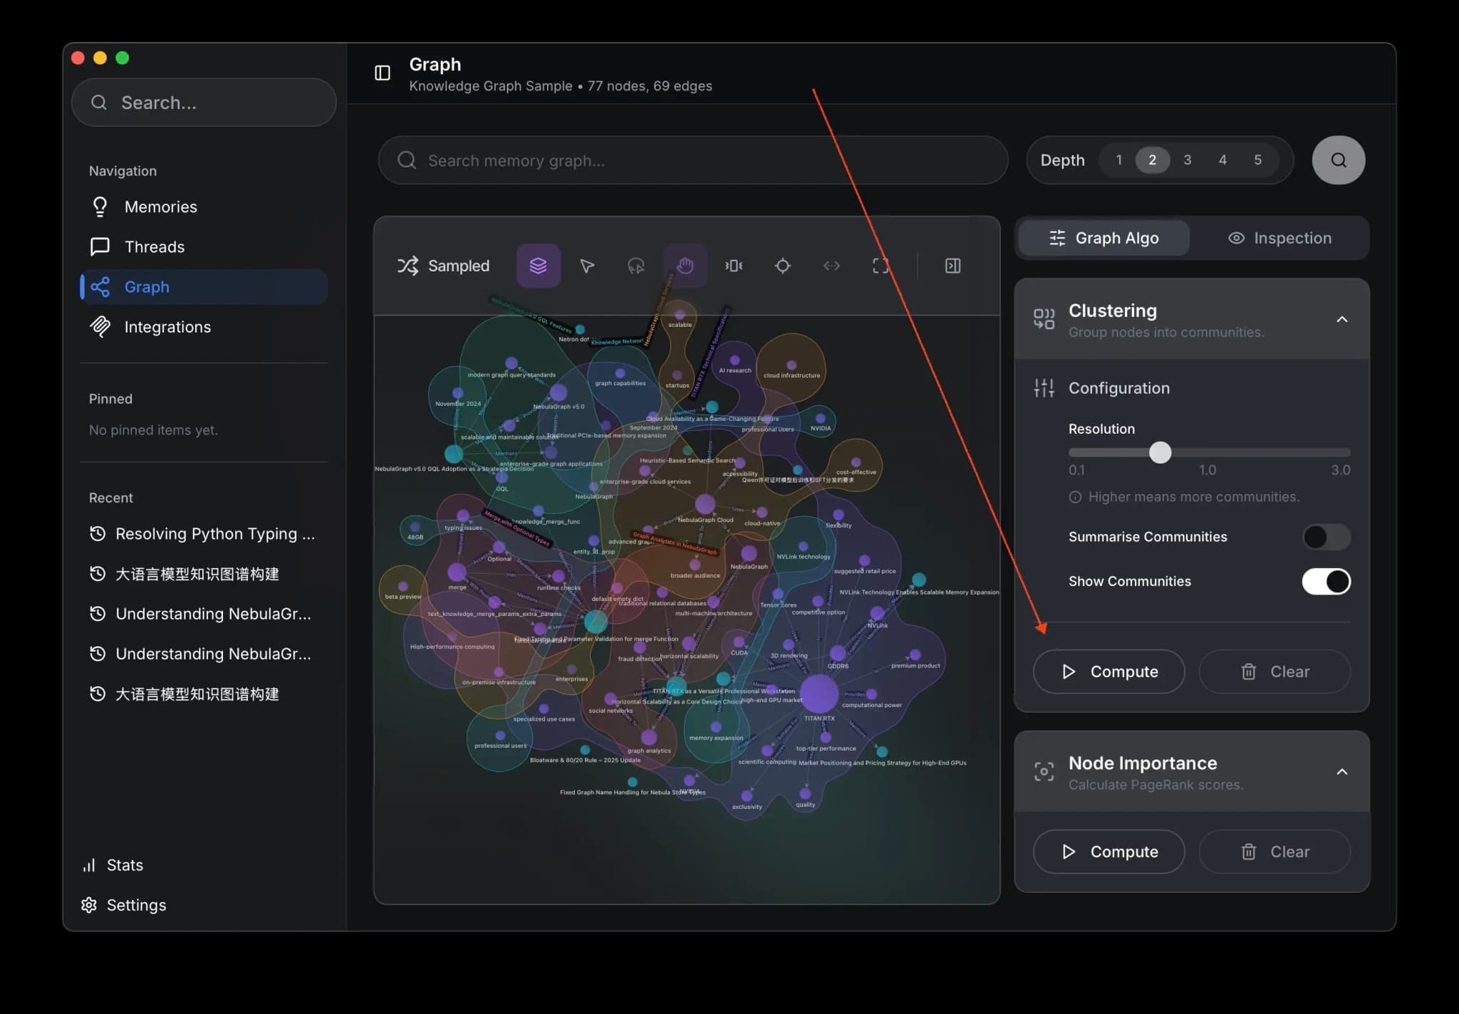Toggle the left sidebar panel icon
1459x1014 pixels.
pos(383,73)
